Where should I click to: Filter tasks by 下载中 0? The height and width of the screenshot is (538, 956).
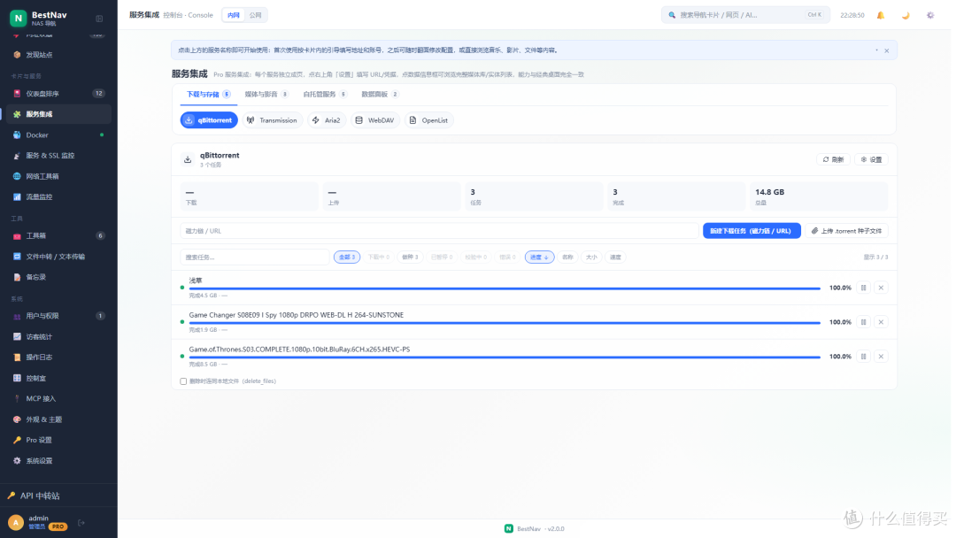coord(379,257)
